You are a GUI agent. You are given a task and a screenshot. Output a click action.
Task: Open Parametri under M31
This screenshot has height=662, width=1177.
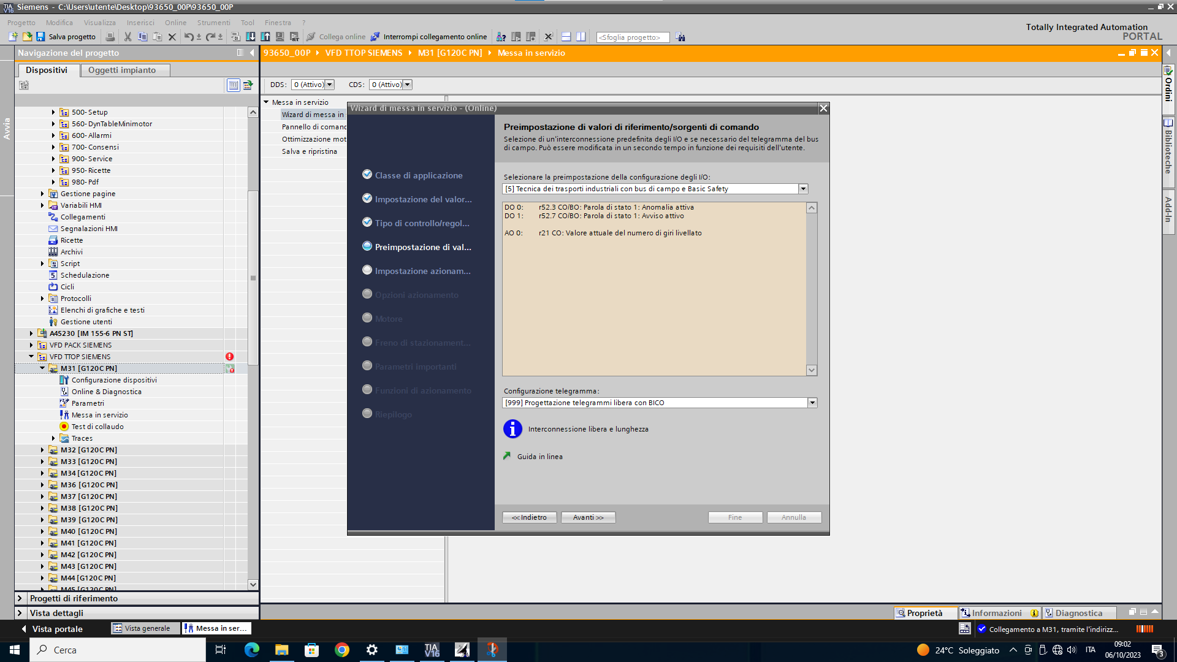(88, 403)
